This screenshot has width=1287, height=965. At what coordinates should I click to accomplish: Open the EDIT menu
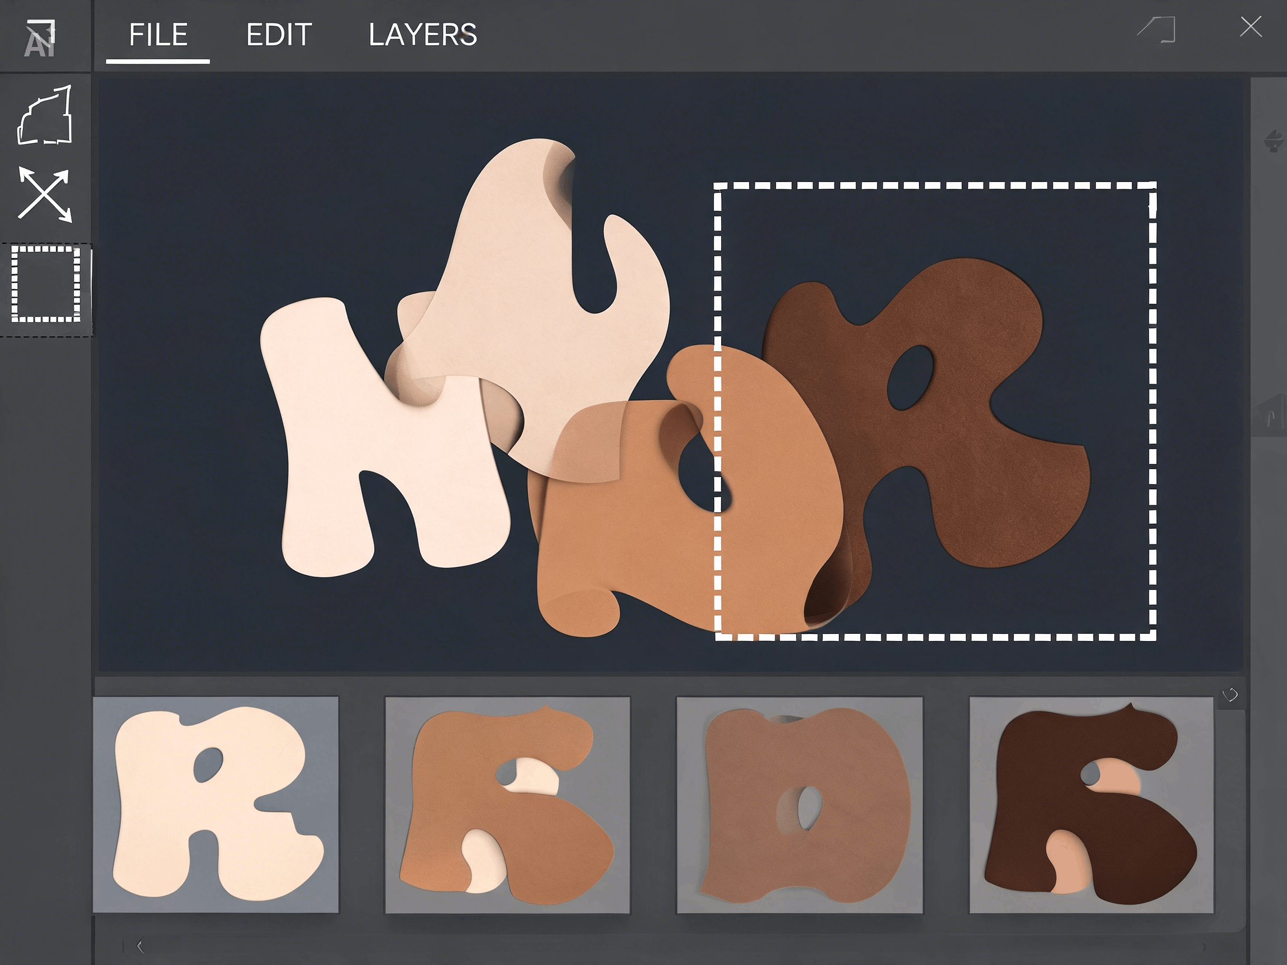coord(279,35)
